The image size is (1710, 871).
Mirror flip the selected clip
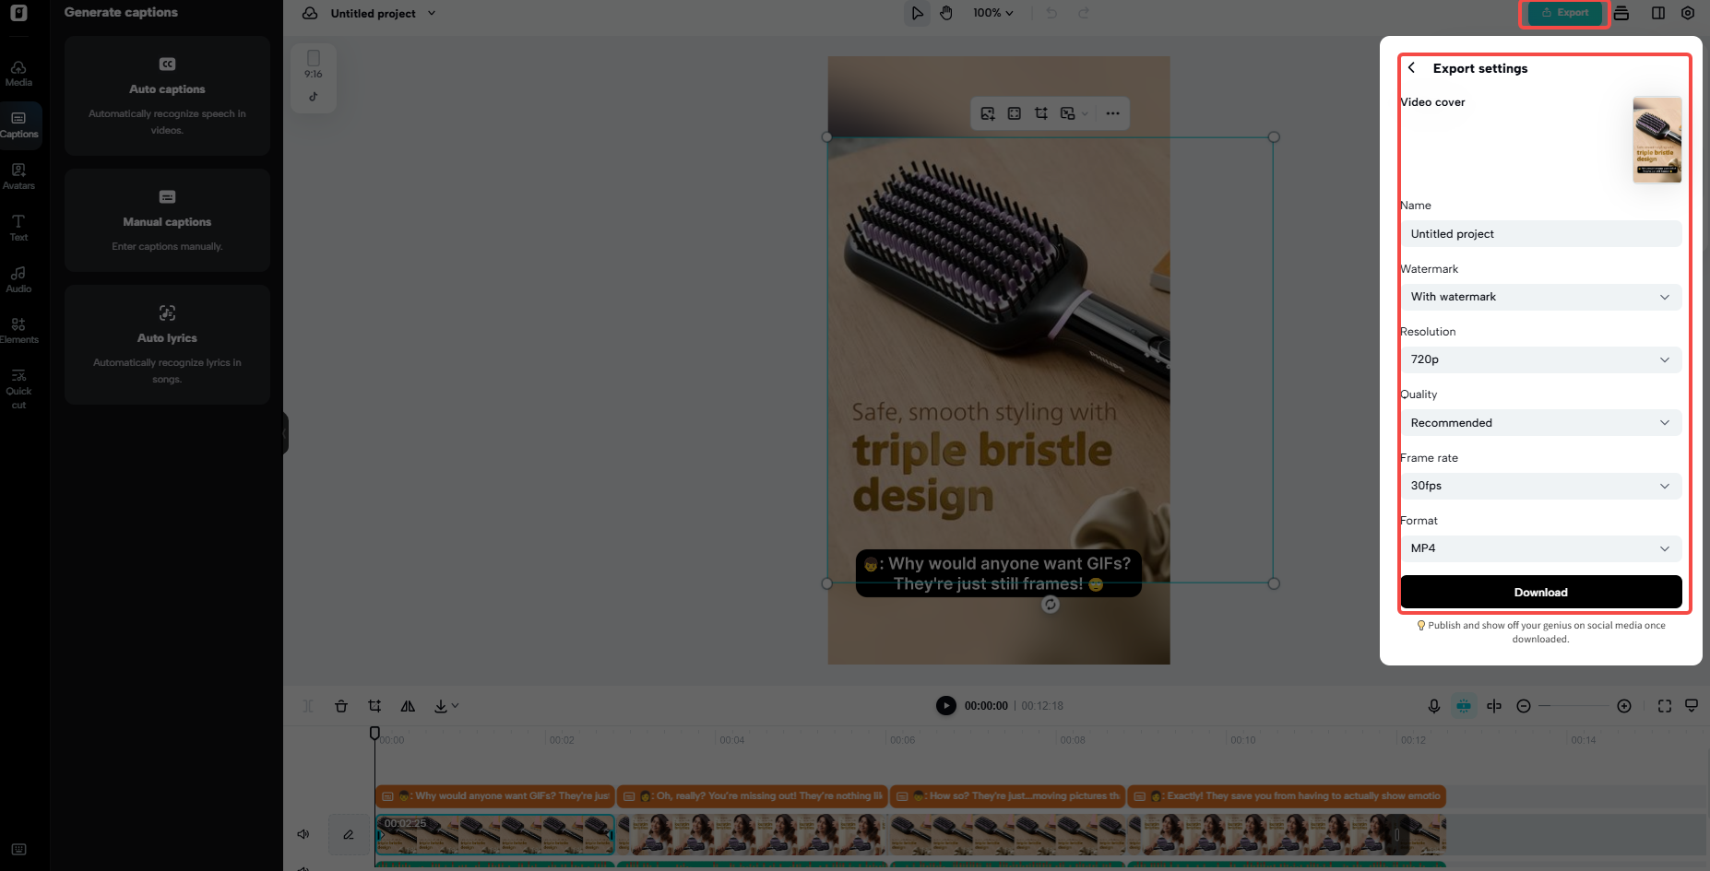tap(408, 706)
